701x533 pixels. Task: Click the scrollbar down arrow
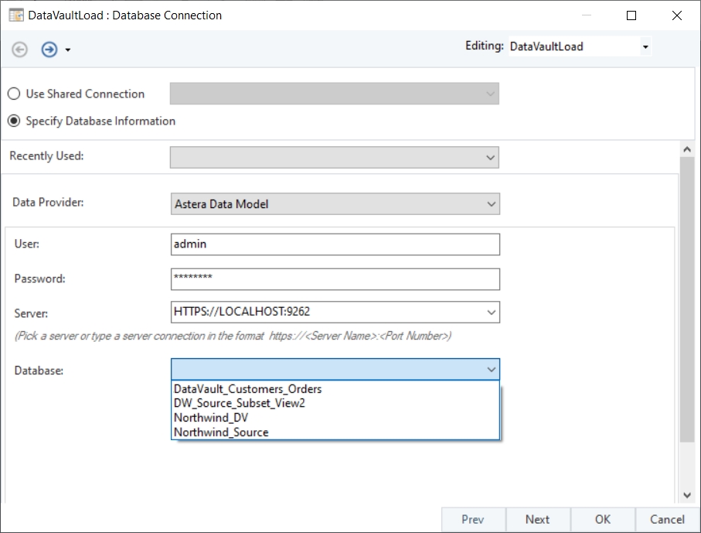(x=687, y=495)
